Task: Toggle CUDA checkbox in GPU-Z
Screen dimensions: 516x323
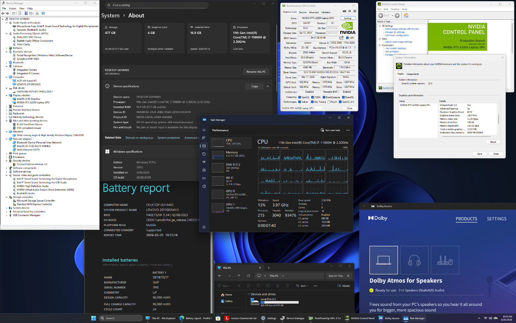Action: click(x=313, y=97)
